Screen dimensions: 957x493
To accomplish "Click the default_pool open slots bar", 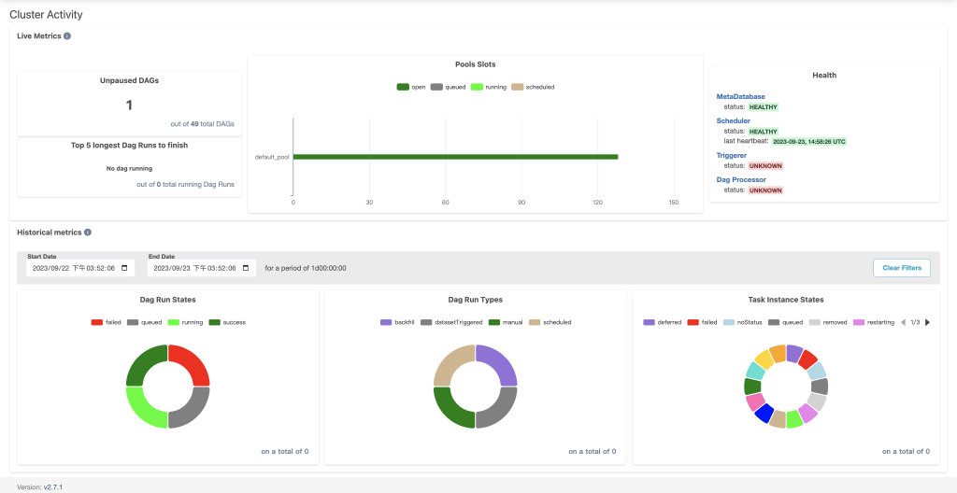I will pos(455,157).
